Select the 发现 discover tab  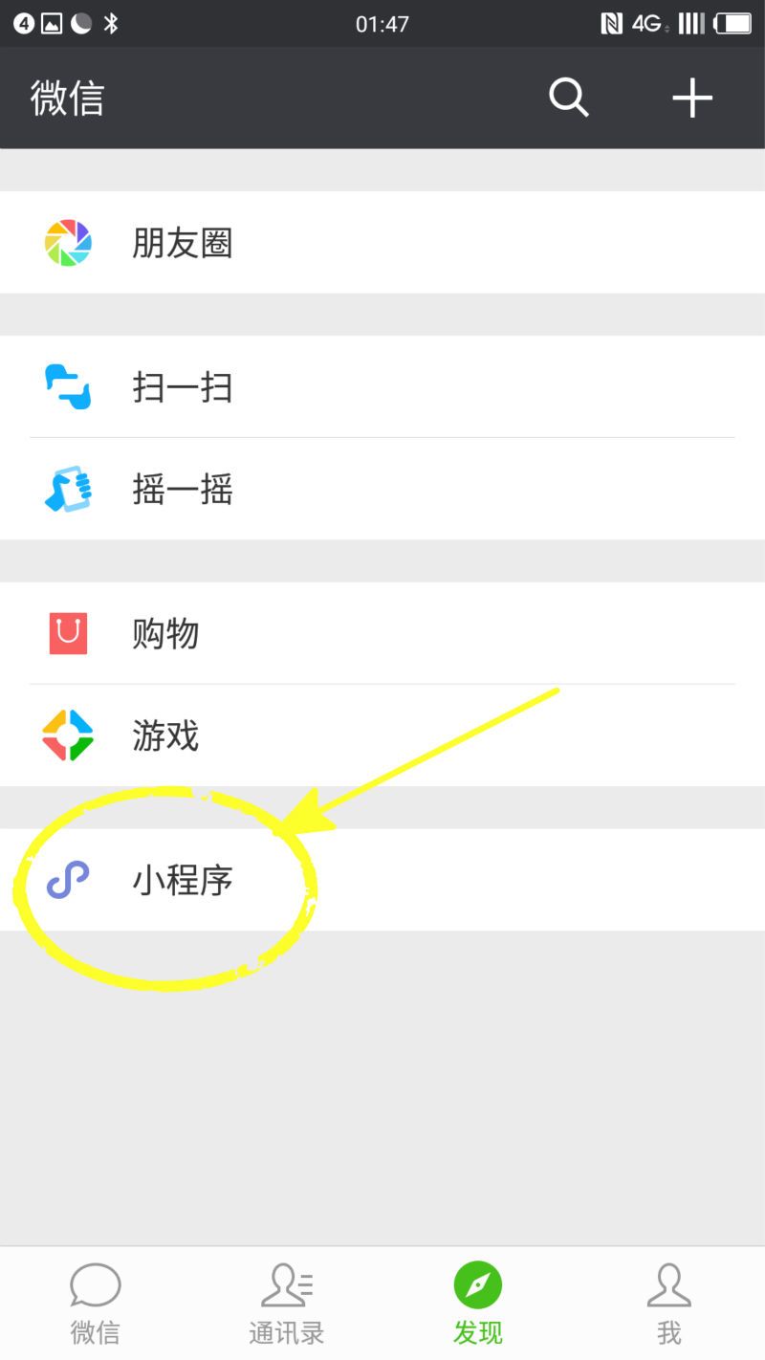[478, 1303]
